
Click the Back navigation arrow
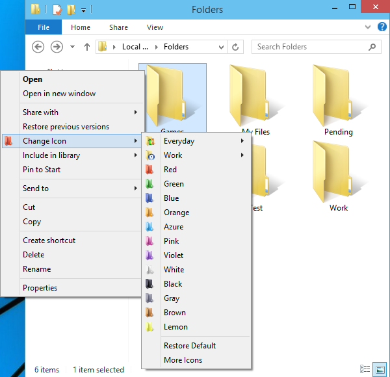click(x=38, y=47)
